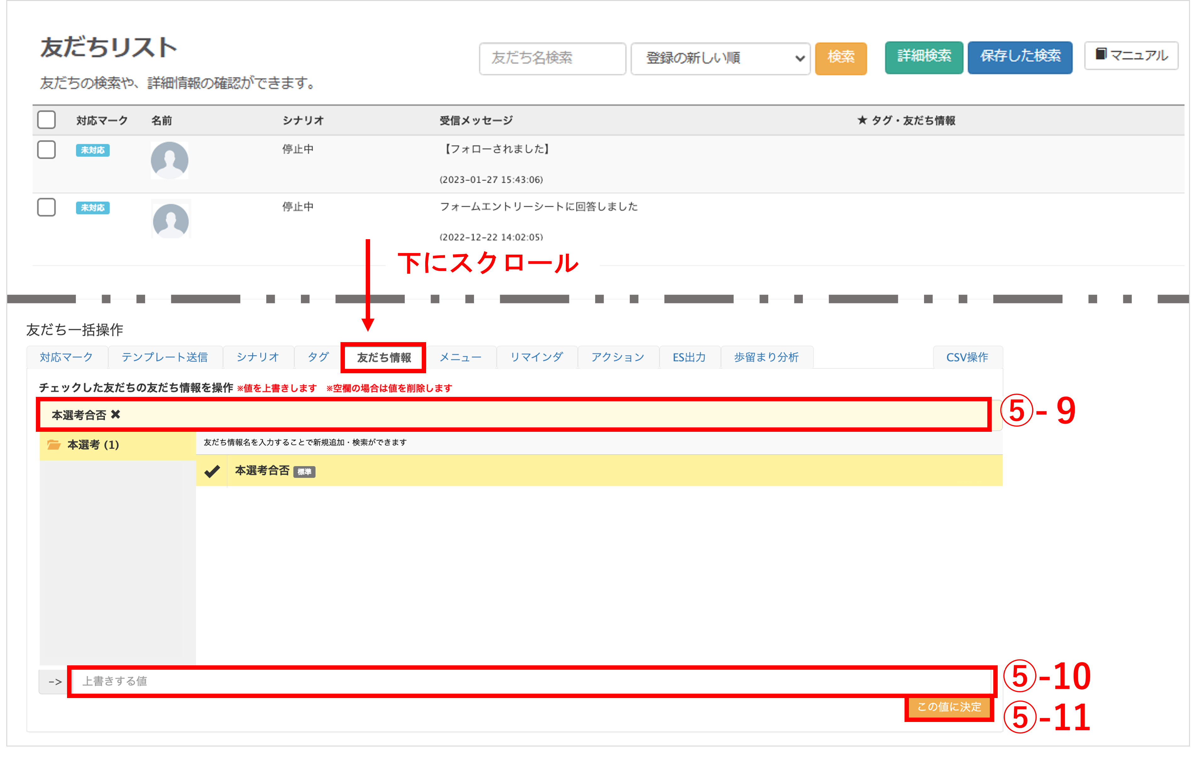Check the second friend row checkbox

click(46, 207)
